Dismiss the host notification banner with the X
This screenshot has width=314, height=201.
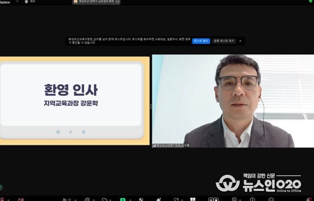click(x=240, y=41)
